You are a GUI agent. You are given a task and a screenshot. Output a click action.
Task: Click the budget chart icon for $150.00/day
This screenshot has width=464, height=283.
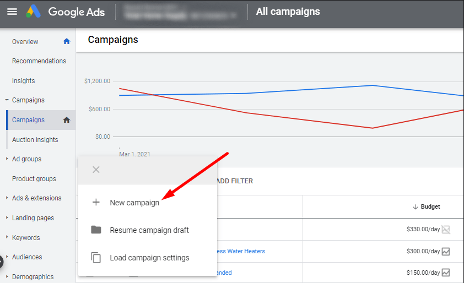(446, 273)
